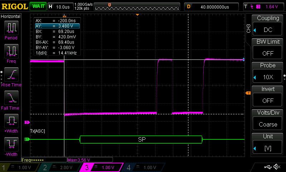The height and width of the screenshot is (172, 286).
Task: Click the BX-AX 69.40us delta value
Action: point(66,42)
